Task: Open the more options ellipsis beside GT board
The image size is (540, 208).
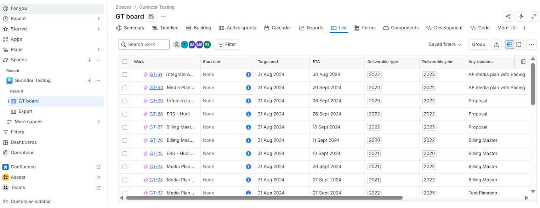Action: pyautogui.click(x=163, y=16)
